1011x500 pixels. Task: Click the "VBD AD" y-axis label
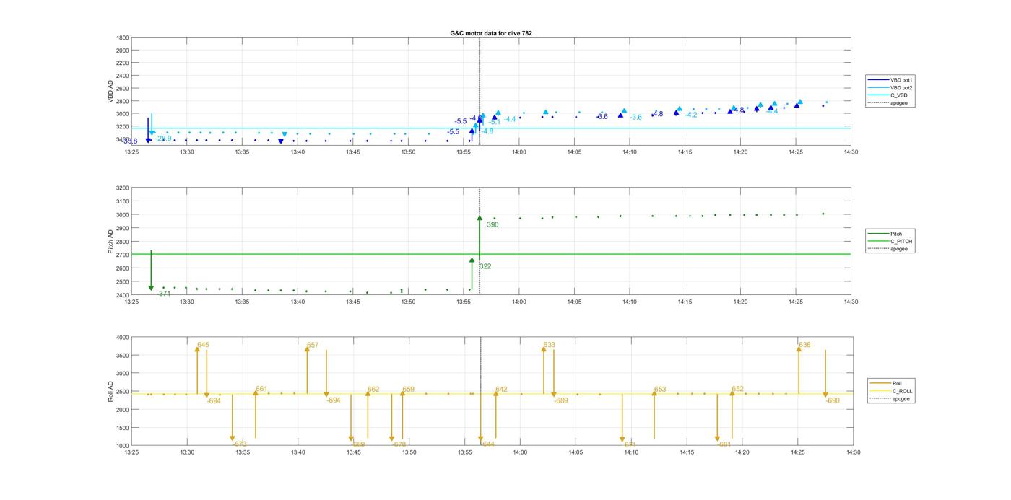(x=111, y=90)
